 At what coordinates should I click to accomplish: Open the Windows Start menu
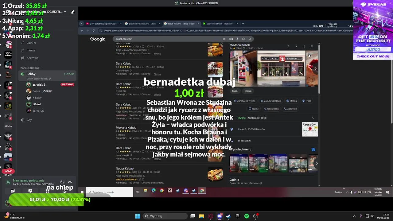(138, 216)
